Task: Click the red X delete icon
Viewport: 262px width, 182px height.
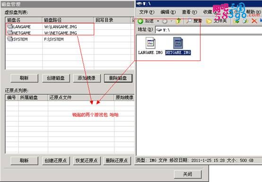Action: point(254,21)
